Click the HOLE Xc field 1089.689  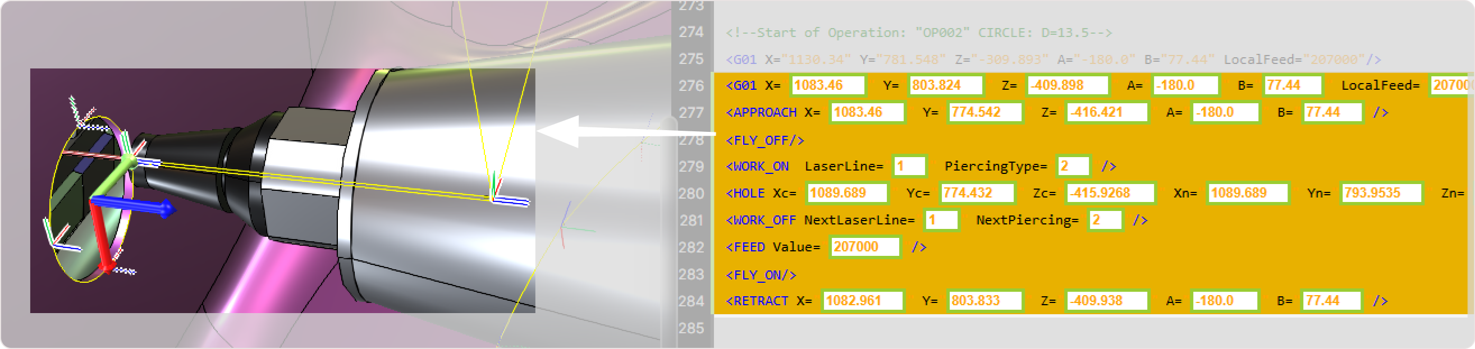click(847, 194)
